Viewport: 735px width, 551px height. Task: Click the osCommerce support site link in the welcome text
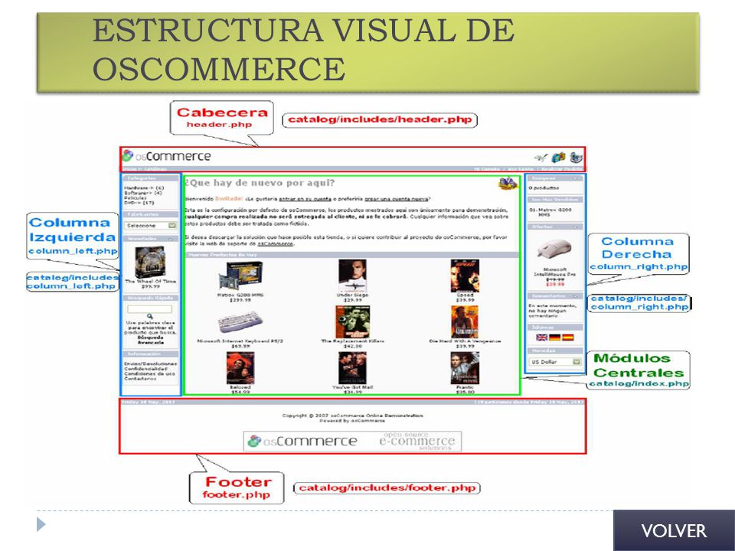(x=275, y=243)
